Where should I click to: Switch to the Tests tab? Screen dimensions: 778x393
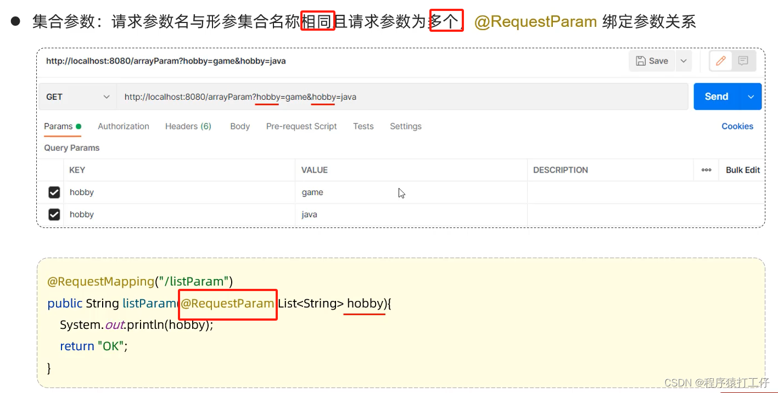363,126
